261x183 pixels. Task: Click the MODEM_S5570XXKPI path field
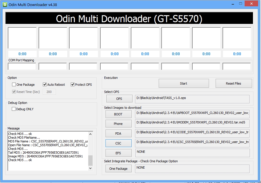[x=192, y=123]
